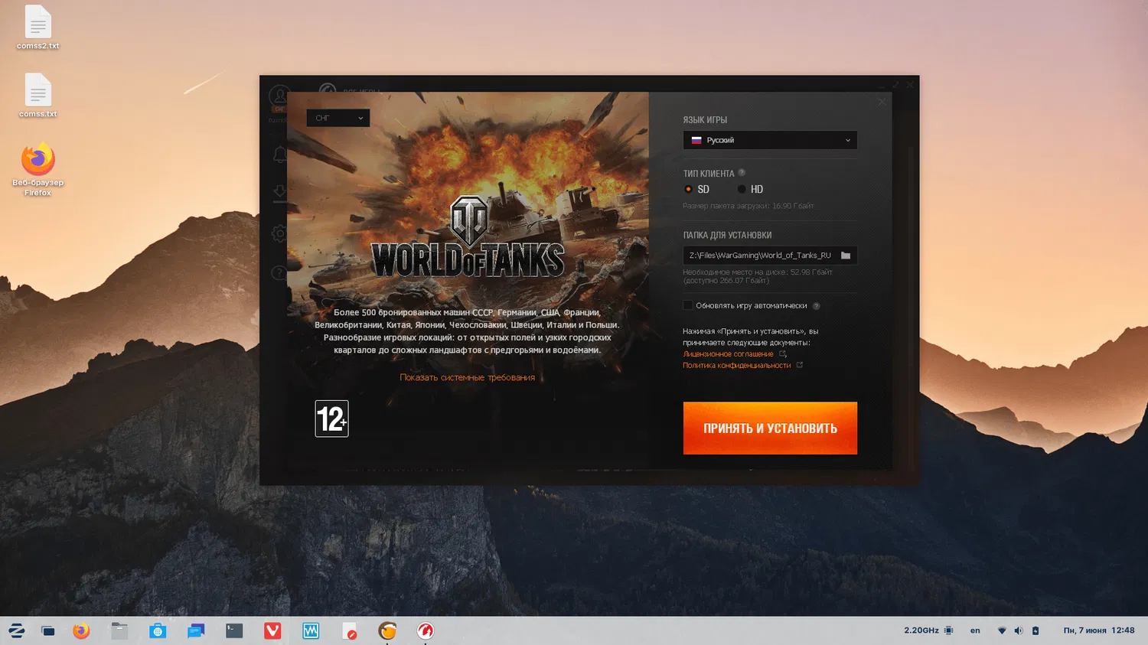The height and width of the screenshot is (645, 1148).
Task: Click the help icon beside ТИП КЛИЕНТА
Action: click(742, 173)
